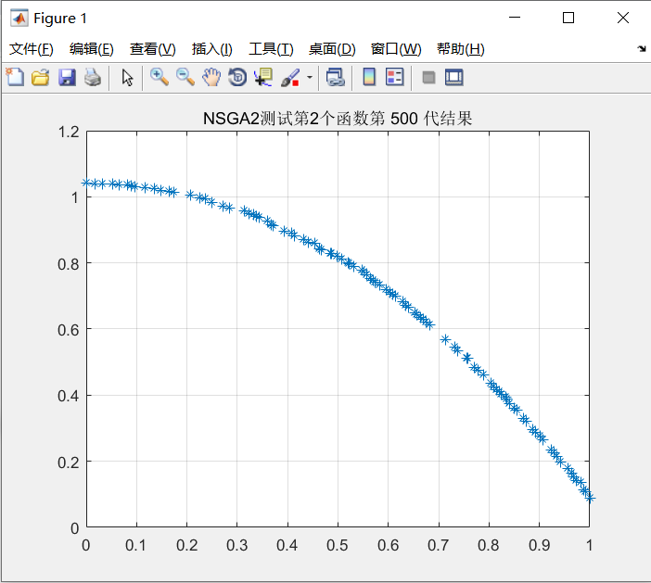Click the first data marker at x=0

click(x=86, y=183)
